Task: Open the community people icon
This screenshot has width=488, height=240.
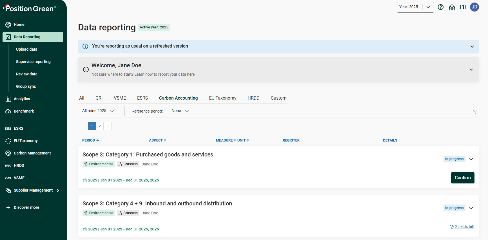Action: point(452,7)
